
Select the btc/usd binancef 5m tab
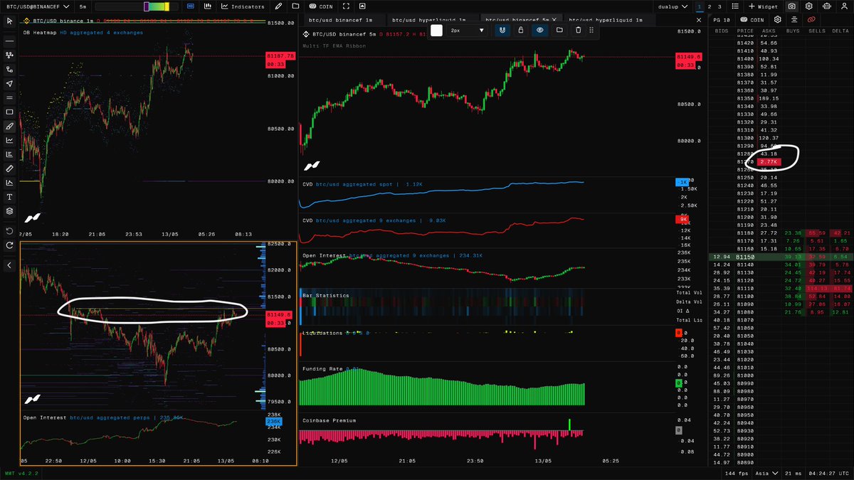pos(517,20)
